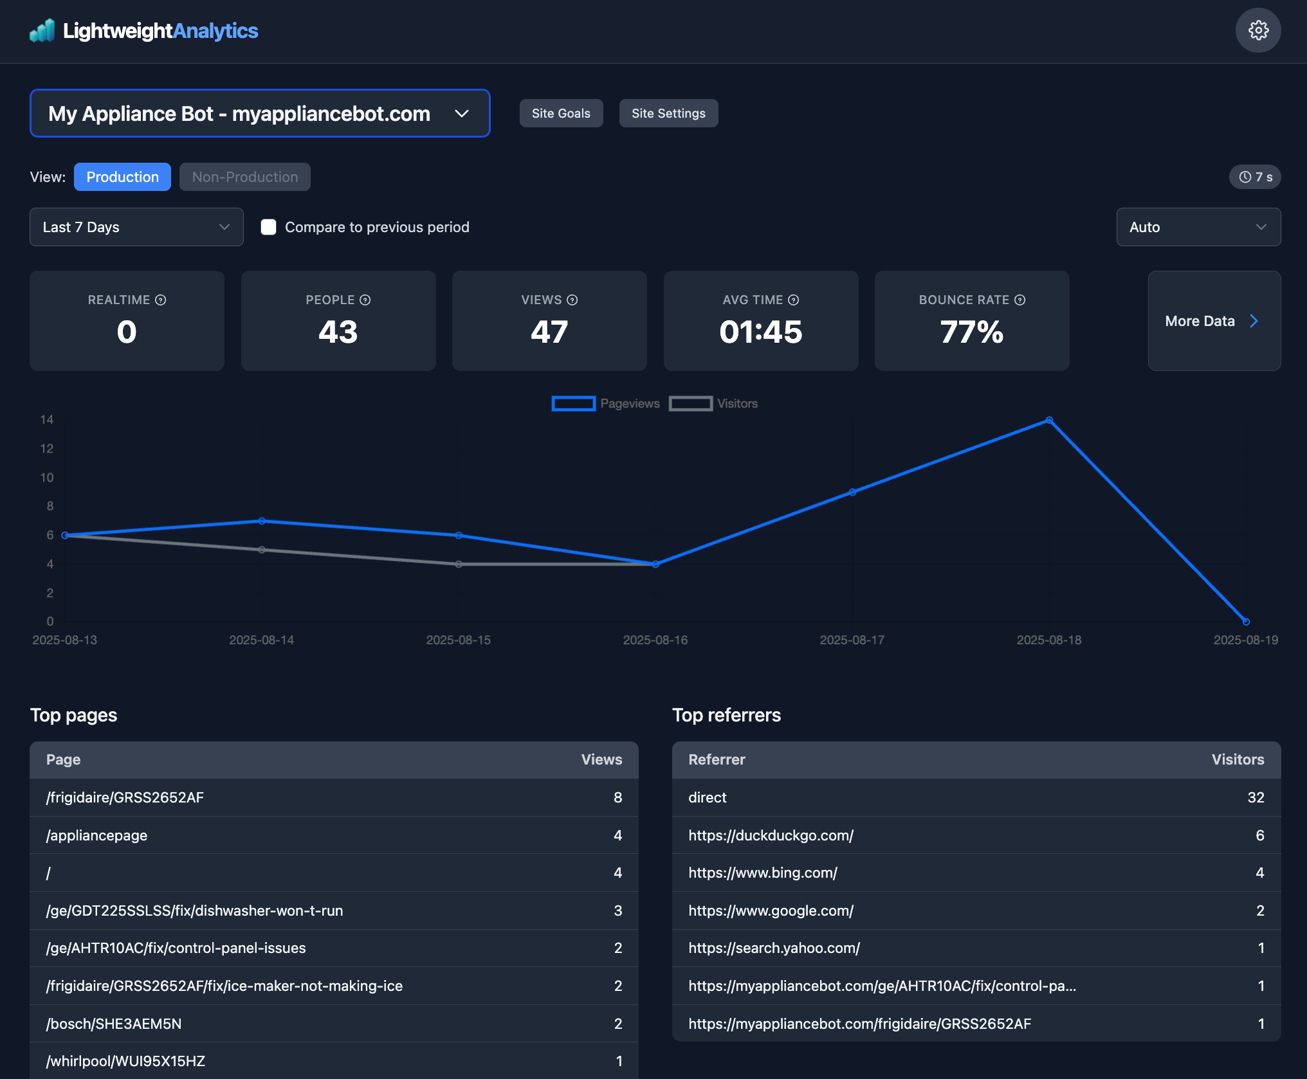Viewport: 1307px width, 1079px height.
Task: Click the More Data card
Action: click(1214, 321)
